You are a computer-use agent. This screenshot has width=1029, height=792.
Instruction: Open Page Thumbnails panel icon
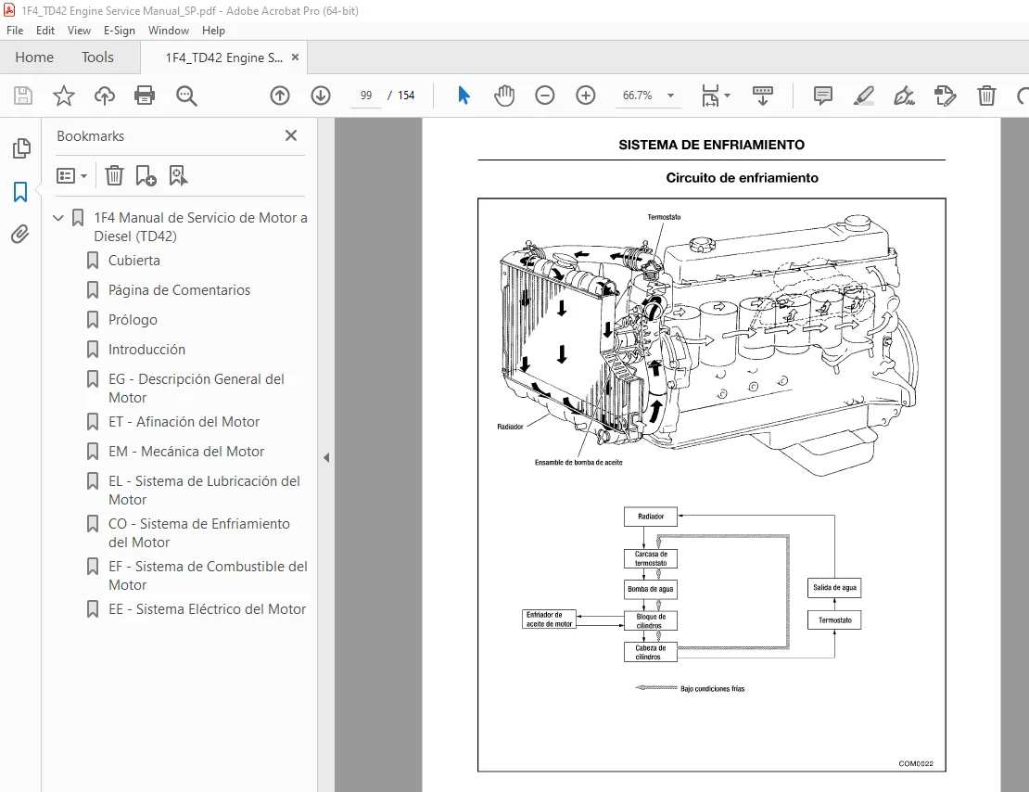[x=21, y=148]
